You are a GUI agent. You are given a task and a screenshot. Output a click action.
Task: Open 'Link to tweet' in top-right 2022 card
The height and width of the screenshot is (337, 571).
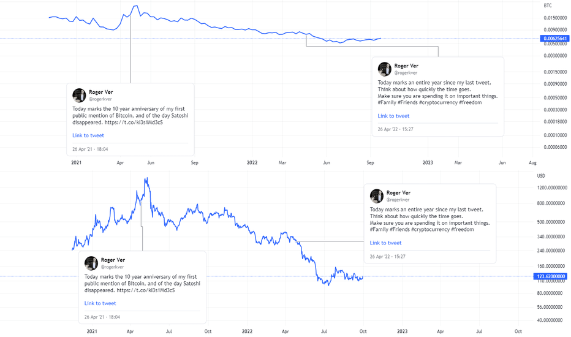(x=393, y=116)
